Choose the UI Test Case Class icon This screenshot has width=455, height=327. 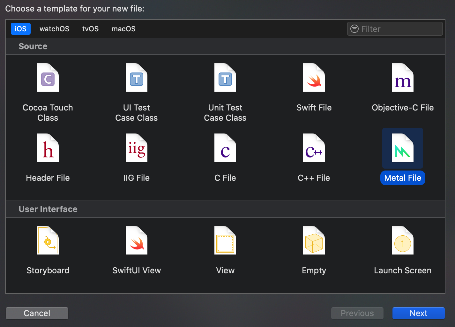(137, 78)
